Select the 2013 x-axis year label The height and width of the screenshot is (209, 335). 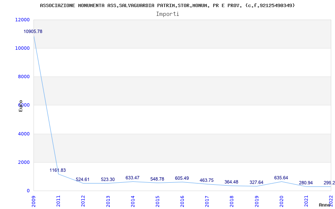108,201
